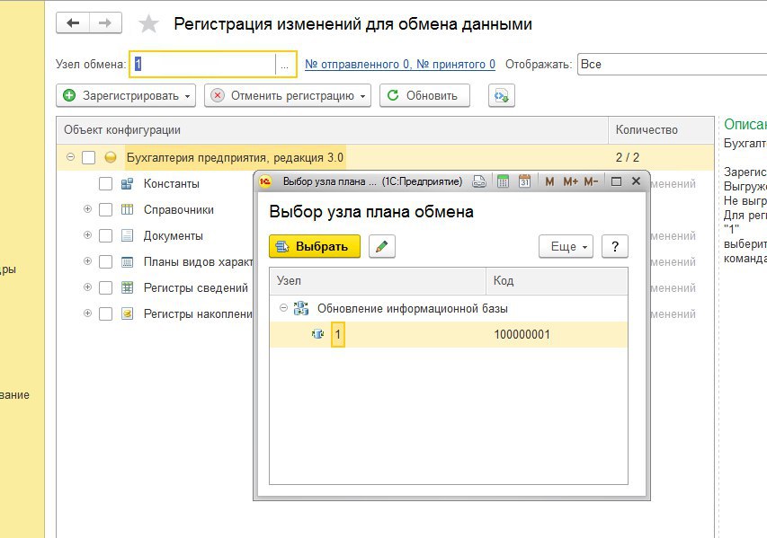This screenshot has height=538, width=767.
Task: Click the 1C logo in dialog title bar
Action: tap(265, 181)
